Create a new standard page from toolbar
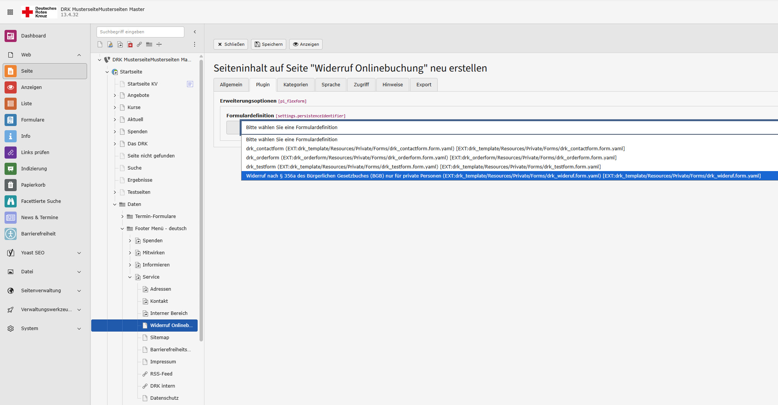The image size is (778, 405). (100, 44)
